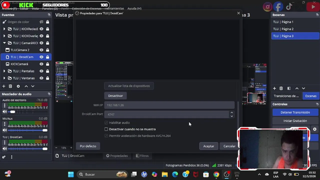Click Actualizar lista de dispositivos
The height and width of the screenshot is (180, 320).
[129, 86]
